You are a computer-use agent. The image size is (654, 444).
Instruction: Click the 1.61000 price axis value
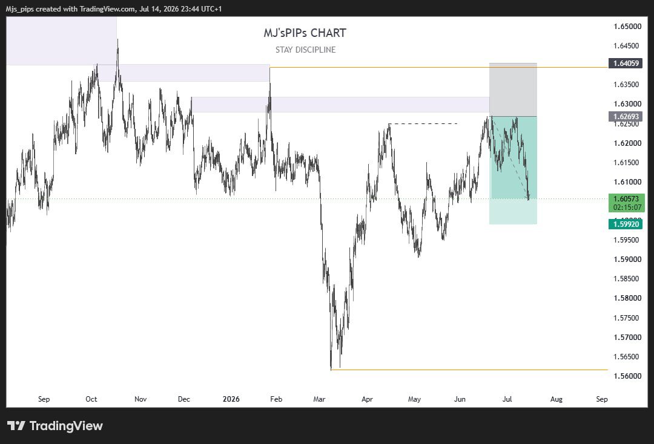pos(627,181)
